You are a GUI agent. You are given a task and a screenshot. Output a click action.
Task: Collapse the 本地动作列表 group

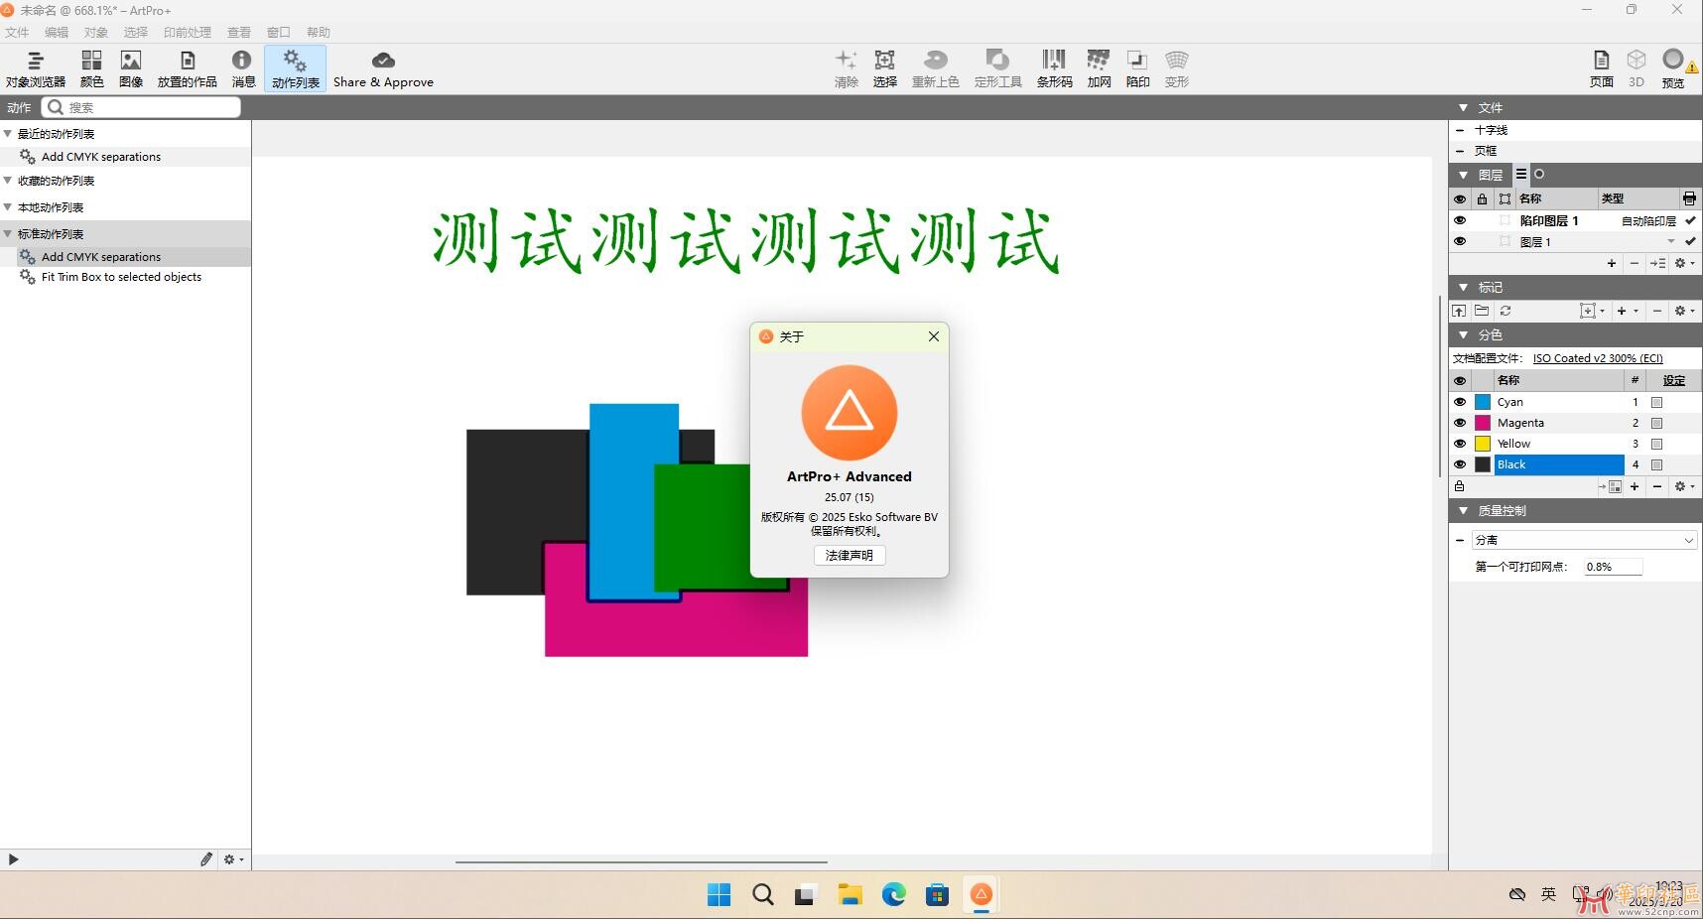point(8,206)
